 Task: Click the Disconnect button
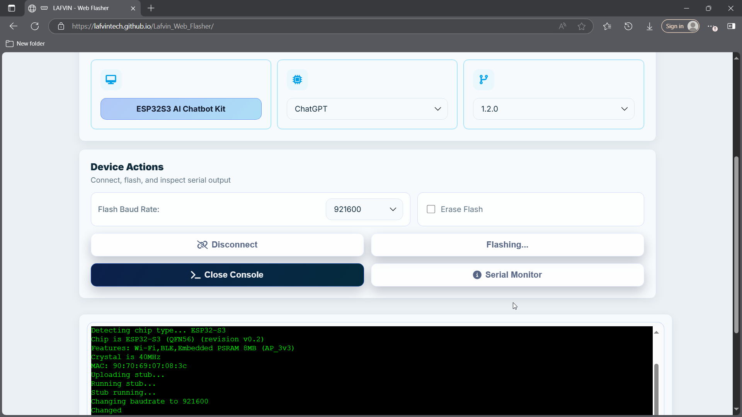[x=227, y=245]
